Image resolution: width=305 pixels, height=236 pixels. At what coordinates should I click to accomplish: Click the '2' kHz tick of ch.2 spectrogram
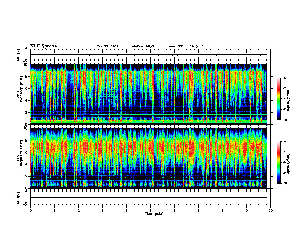[27, 176]
